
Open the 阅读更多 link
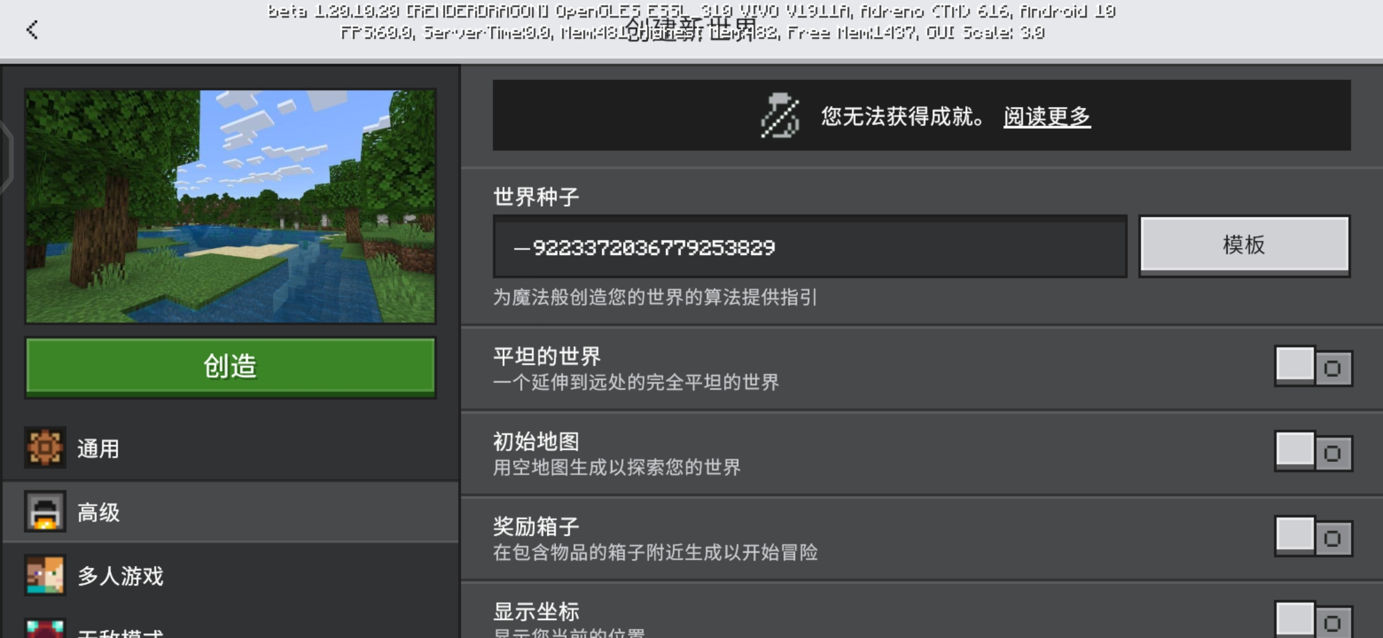(1047, 116)
